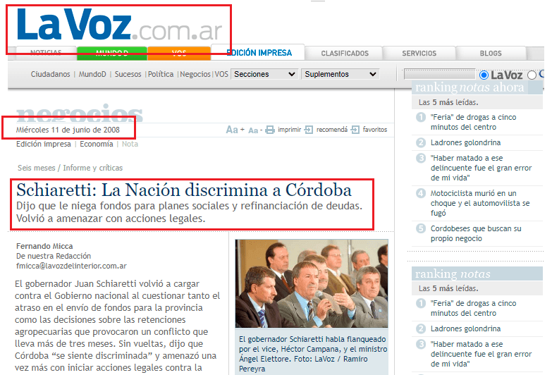The width and height of the screenshot is (552, 375).
Task: Go to Ciudadanos section link
Action: 50,74
